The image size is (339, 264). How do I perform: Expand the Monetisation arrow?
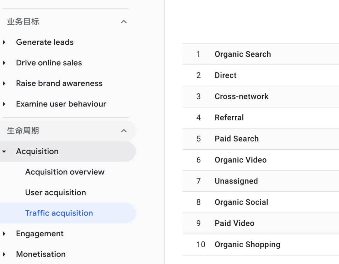click(x=4, y=254)
